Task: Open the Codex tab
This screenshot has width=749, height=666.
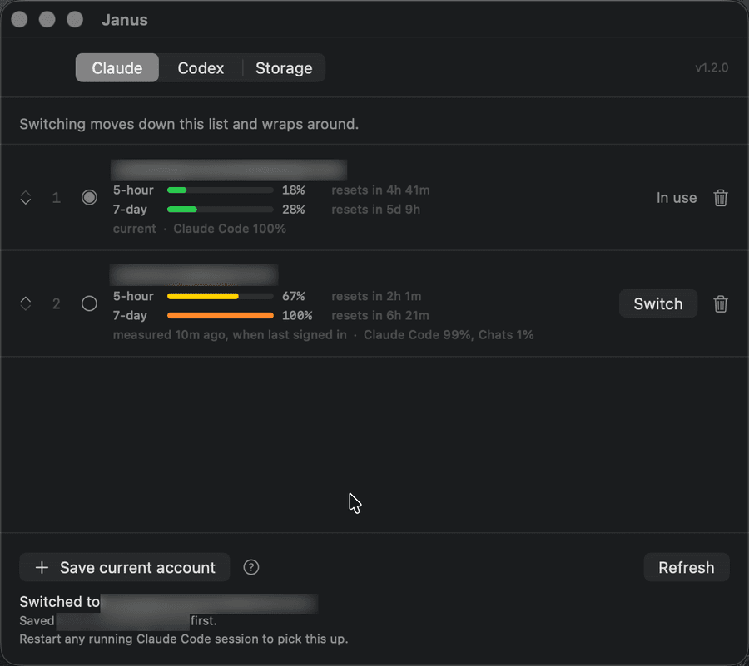Action: [201, 67]
